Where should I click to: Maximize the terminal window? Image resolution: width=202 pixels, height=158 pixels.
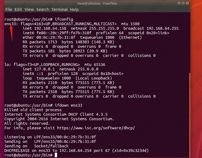point(183,3)
